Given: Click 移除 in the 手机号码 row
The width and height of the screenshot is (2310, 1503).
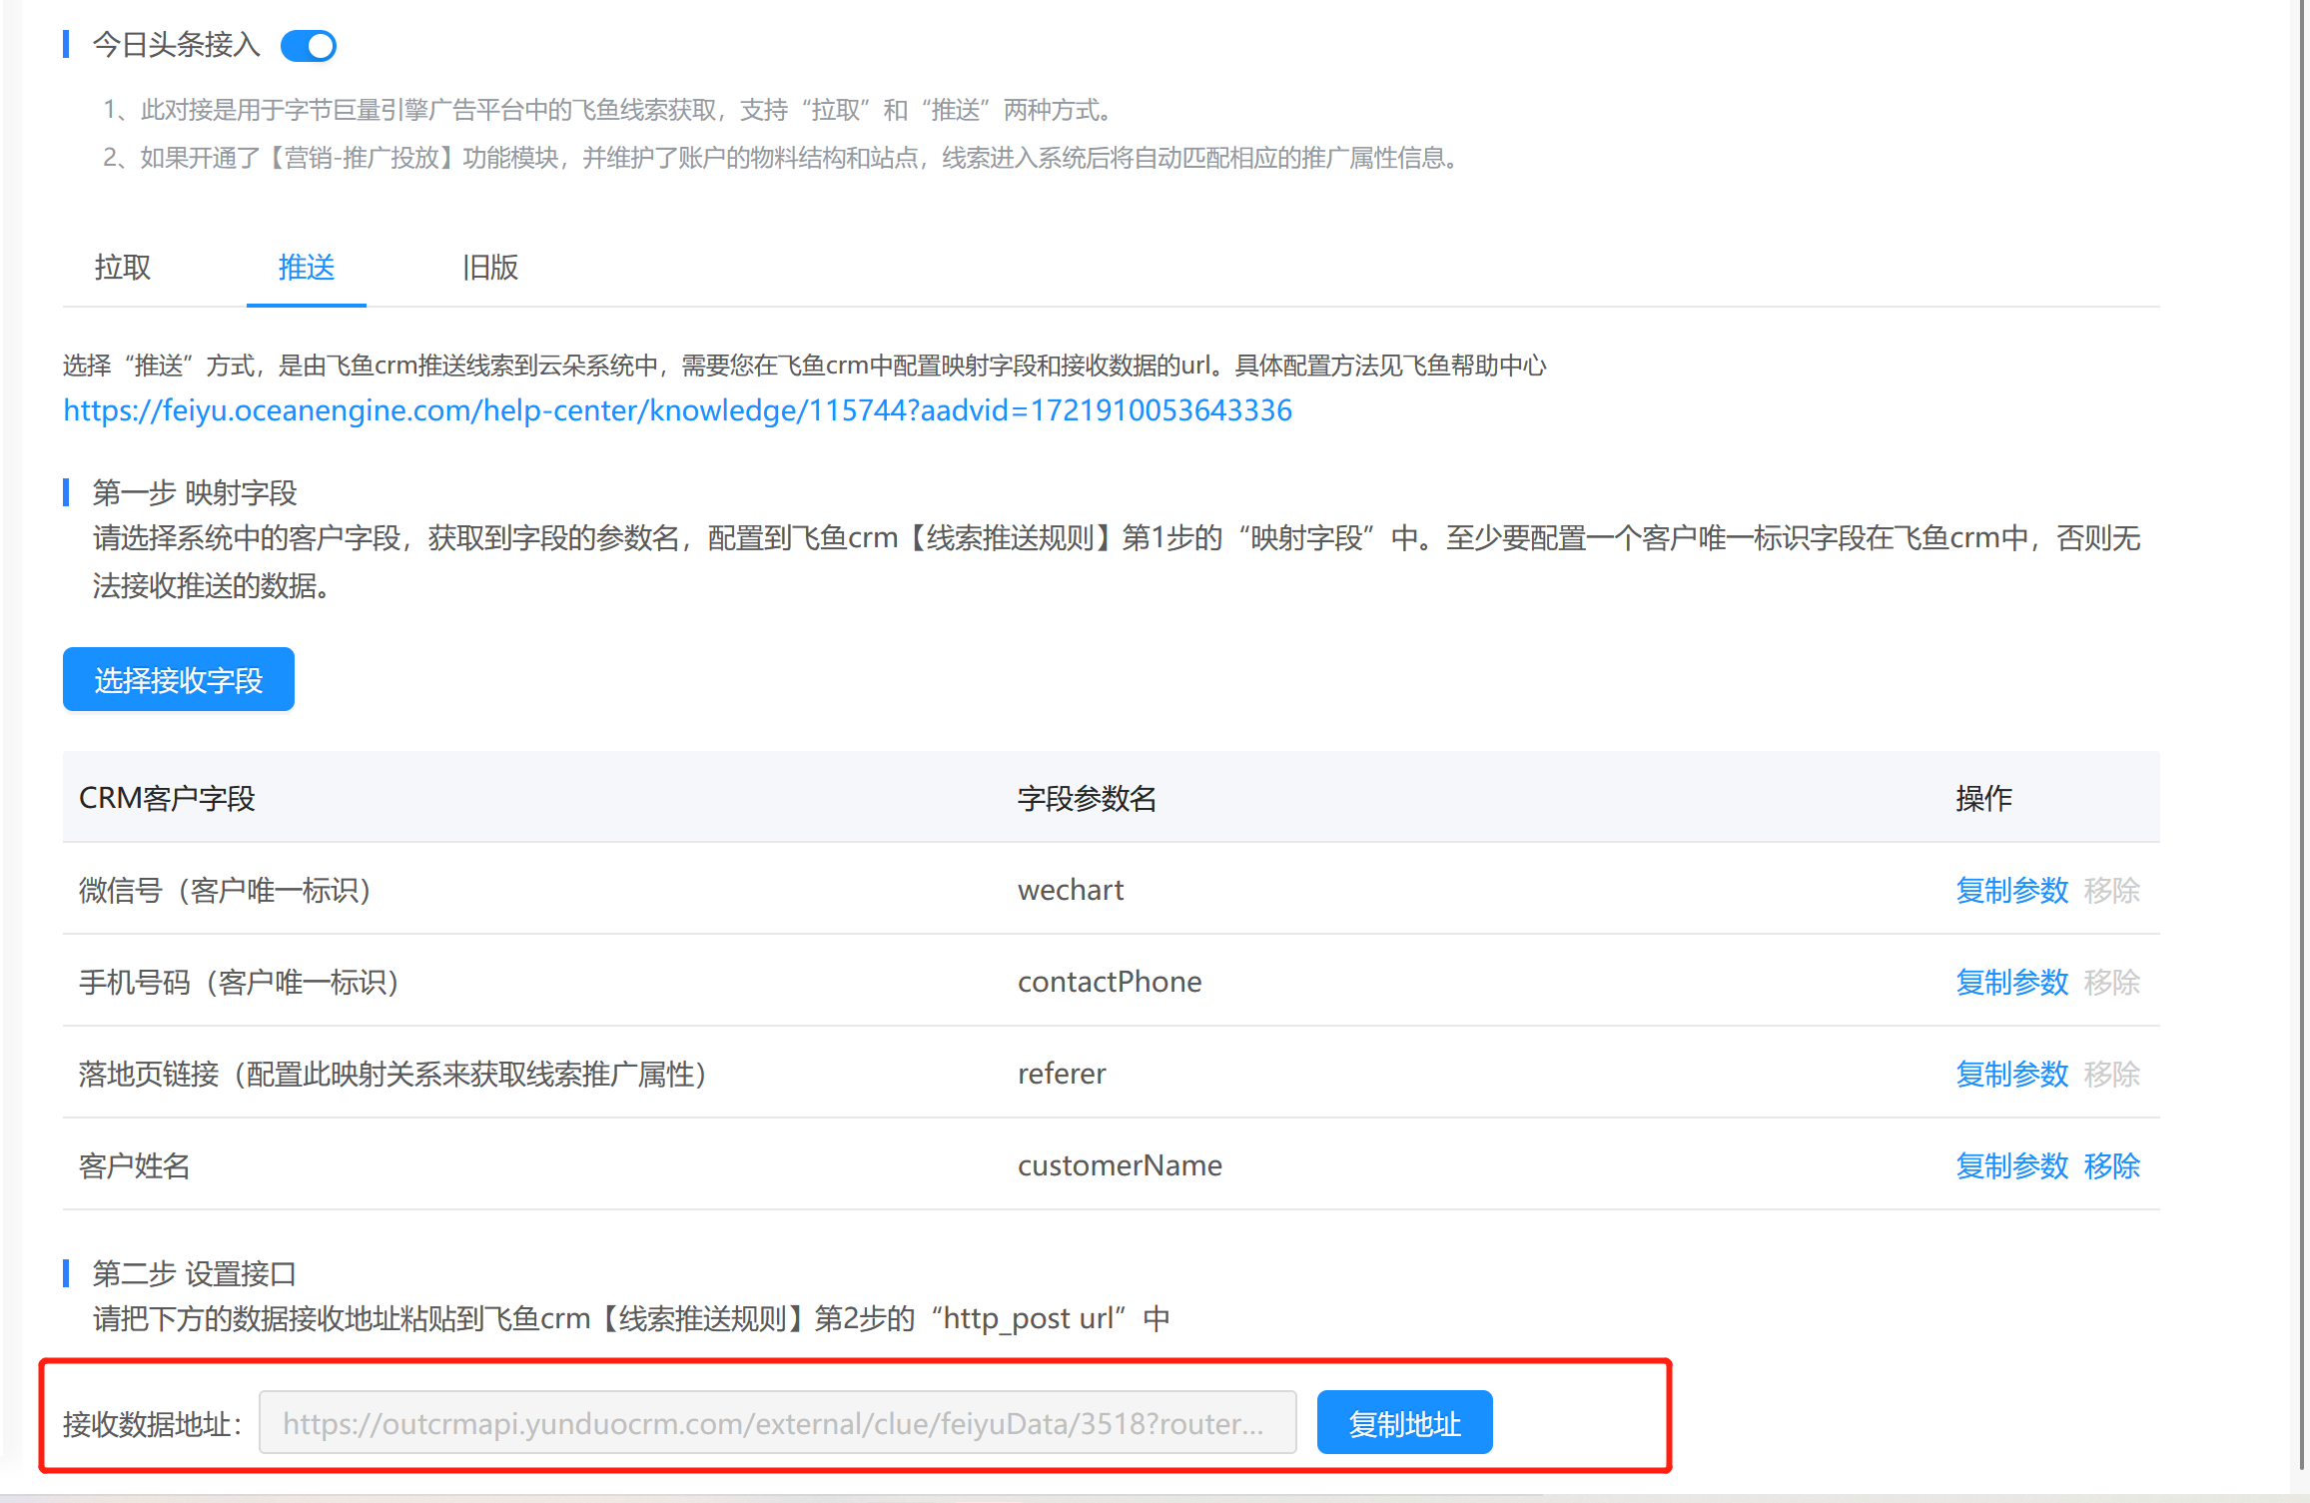Looking at the screenshot, I should pos(2111,982).
